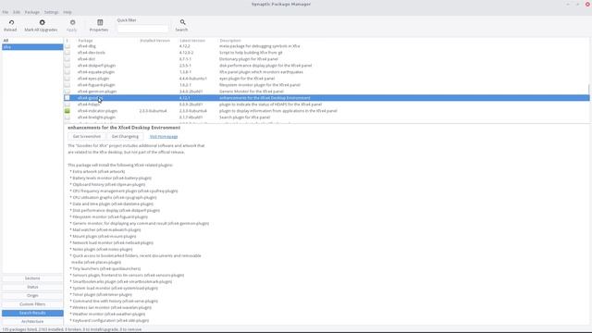592x333 pixels.
Task: Toggle checkbox for xfce4-dbg package
Action: click(68, 46)
